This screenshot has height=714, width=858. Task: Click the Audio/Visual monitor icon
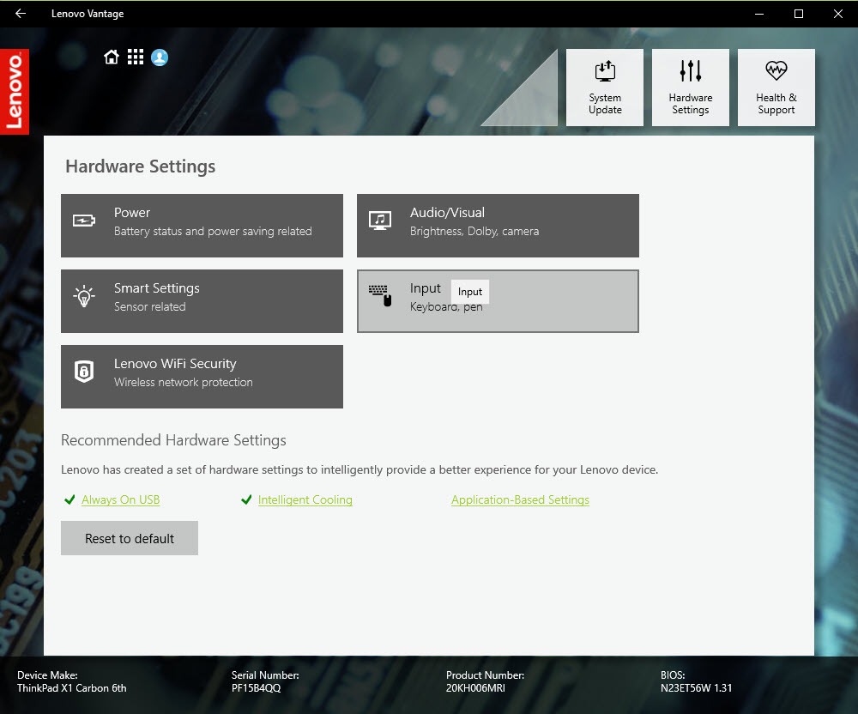tap(379, 221)
